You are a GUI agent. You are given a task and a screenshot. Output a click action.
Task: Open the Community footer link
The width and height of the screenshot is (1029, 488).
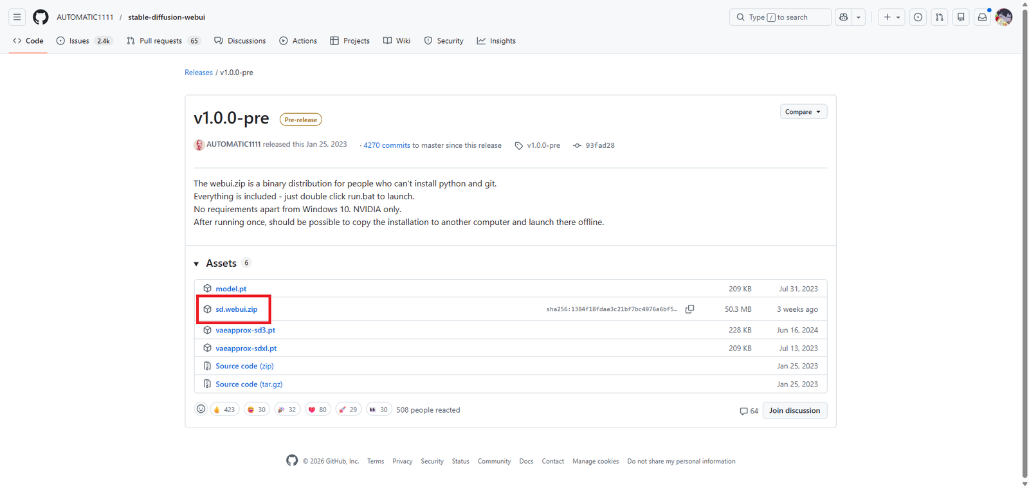(494, 461)
